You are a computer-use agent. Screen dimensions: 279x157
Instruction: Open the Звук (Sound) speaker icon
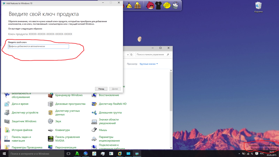tap(51, 121)
